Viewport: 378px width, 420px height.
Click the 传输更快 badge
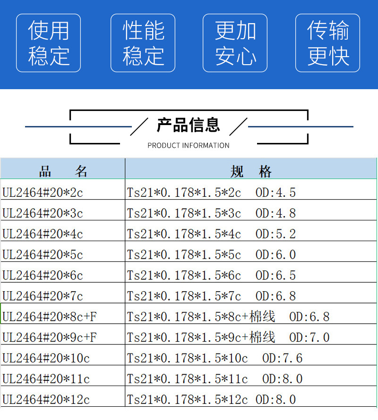pyautogui.click(x=327, y=43)
